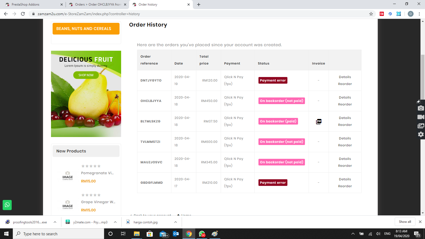Open WhatsApp from taskbar
Viewport: 425px width, 239px height.
(202, 234)
